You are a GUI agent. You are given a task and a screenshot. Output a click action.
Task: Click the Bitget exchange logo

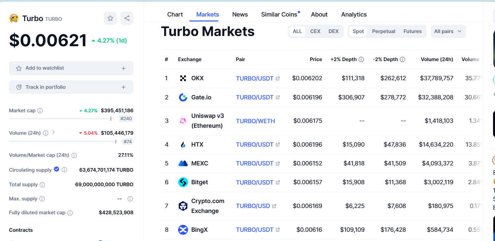pyautogui.click(x=183, y=182)
